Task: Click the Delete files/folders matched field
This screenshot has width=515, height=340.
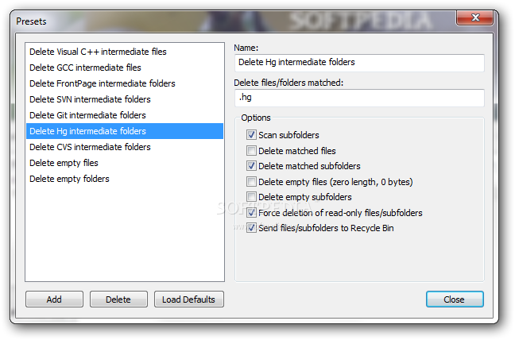Action: point(359,98)
